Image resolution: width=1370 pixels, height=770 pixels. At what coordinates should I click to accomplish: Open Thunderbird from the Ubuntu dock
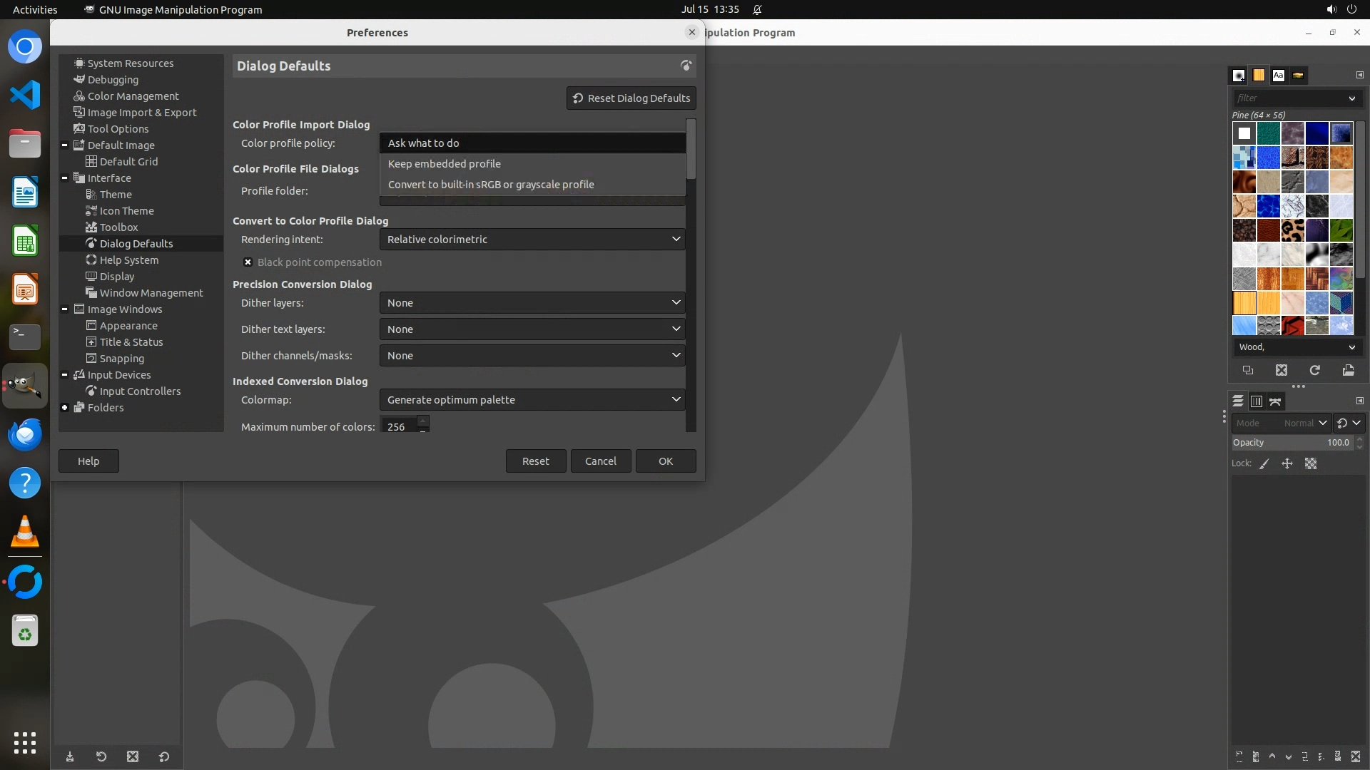(25, 434)
